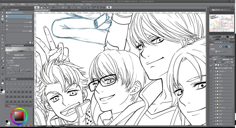Expand the ヒメリ layer folder

[216, 121]
